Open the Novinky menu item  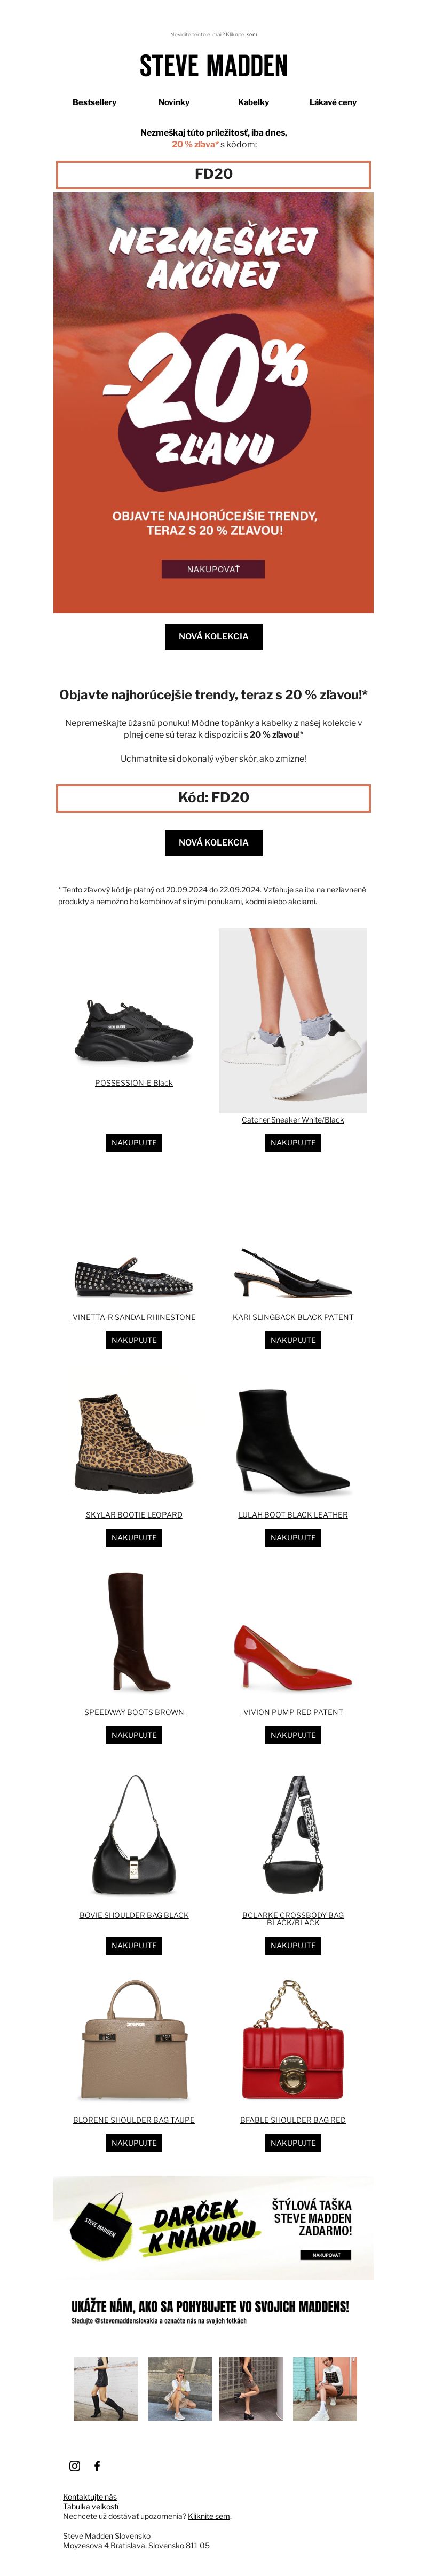click(x=174, y=102)
